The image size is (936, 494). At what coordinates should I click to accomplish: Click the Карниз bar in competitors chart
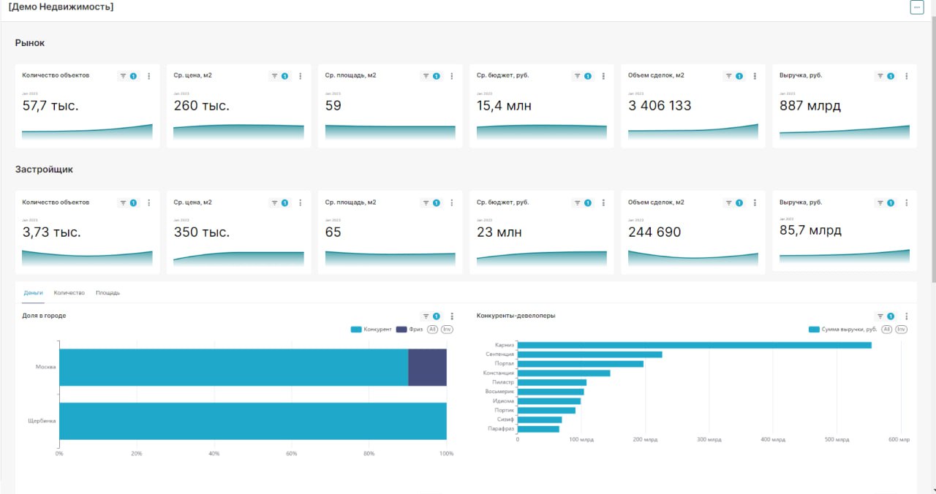(x=693, y=345)
